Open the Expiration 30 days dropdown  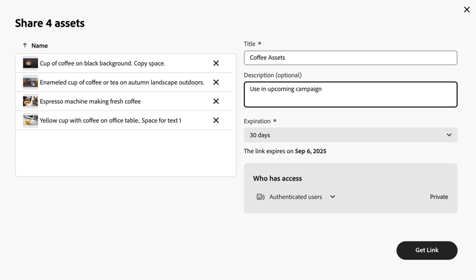click(350, 135)
